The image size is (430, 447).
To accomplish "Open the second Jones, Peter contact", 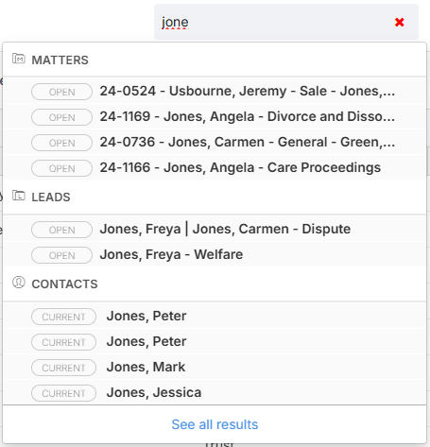I will [x=215, y=342].
